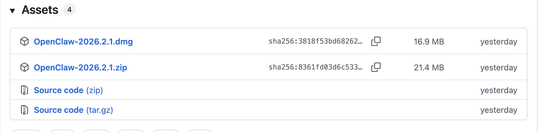Collapse the Assets section triangle
539x132 pixels.
tap(12, 11)
